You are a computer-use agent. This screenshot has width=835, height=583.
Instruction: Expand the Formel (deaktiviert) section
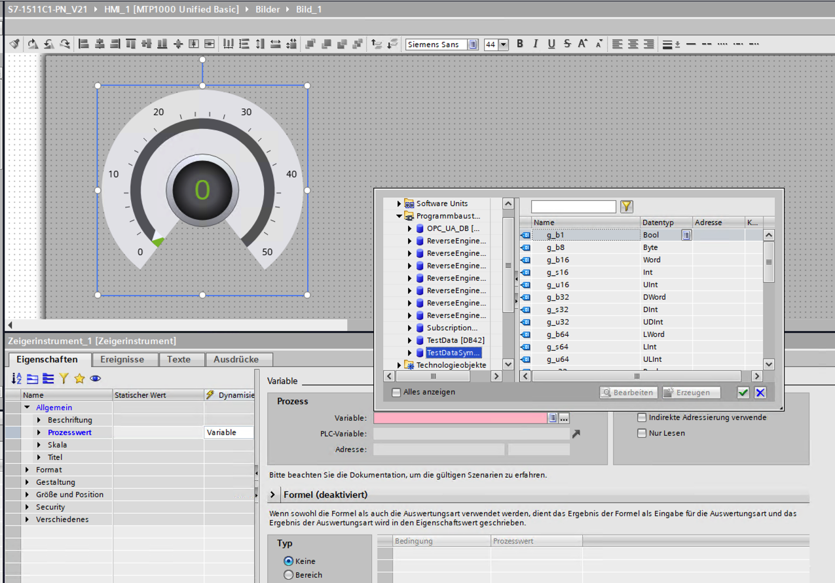[x=274, y=495]
